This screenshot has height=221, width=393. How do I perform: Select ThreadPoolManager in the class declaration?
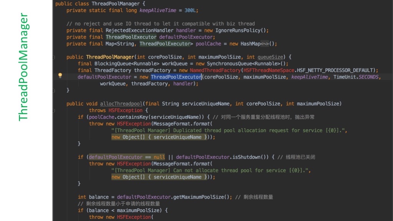click(x=116, y=4)
